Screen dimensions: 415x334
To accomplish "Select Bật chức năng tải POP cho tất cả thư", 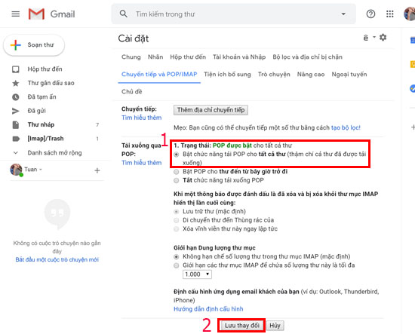I will 177,155.
